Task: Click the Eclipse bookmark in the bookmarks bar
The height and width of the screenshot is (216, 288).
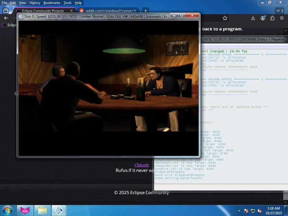Action: point(9,25)
